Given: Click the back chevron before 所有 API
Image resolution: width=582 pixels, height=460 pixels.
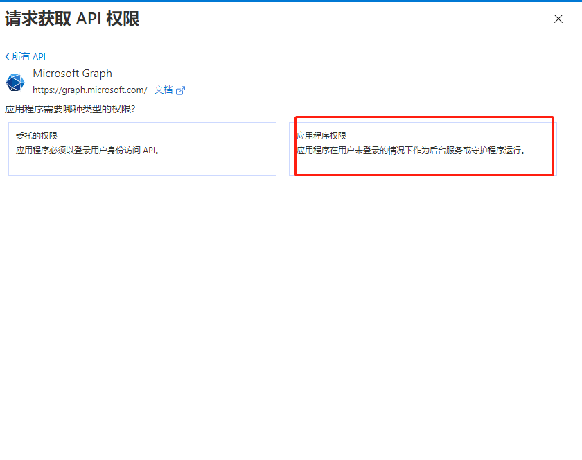Looking at the screenshot, I should tap(8, 56).
